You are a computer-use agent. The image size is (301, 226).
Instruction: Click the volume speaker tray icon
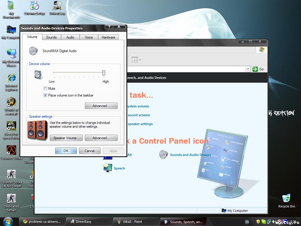[274, 222]
